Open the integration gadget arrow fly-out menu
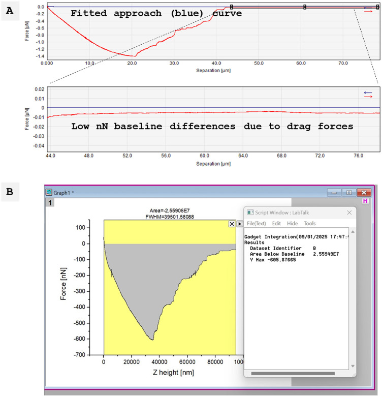Image resolution: width=382 pixels, height=396 pixels. [x=239, y=224]
